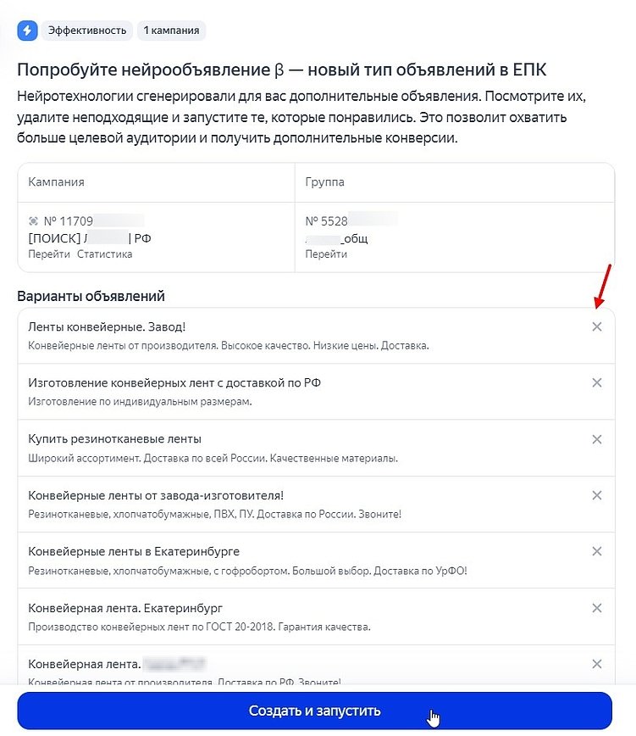The height and width of the screenshot is (736, 636).
Task: Remove the "Конвейерные ленты от завода-изготовителя!" variant
Action: (x=596, y=495)
